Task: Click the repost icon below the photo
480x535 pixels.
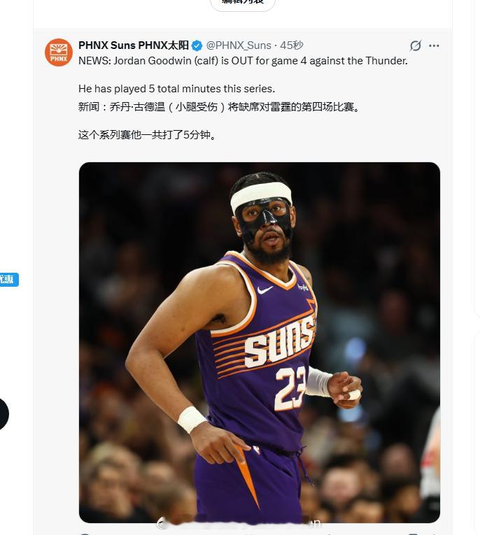Action: coord(167,534)
